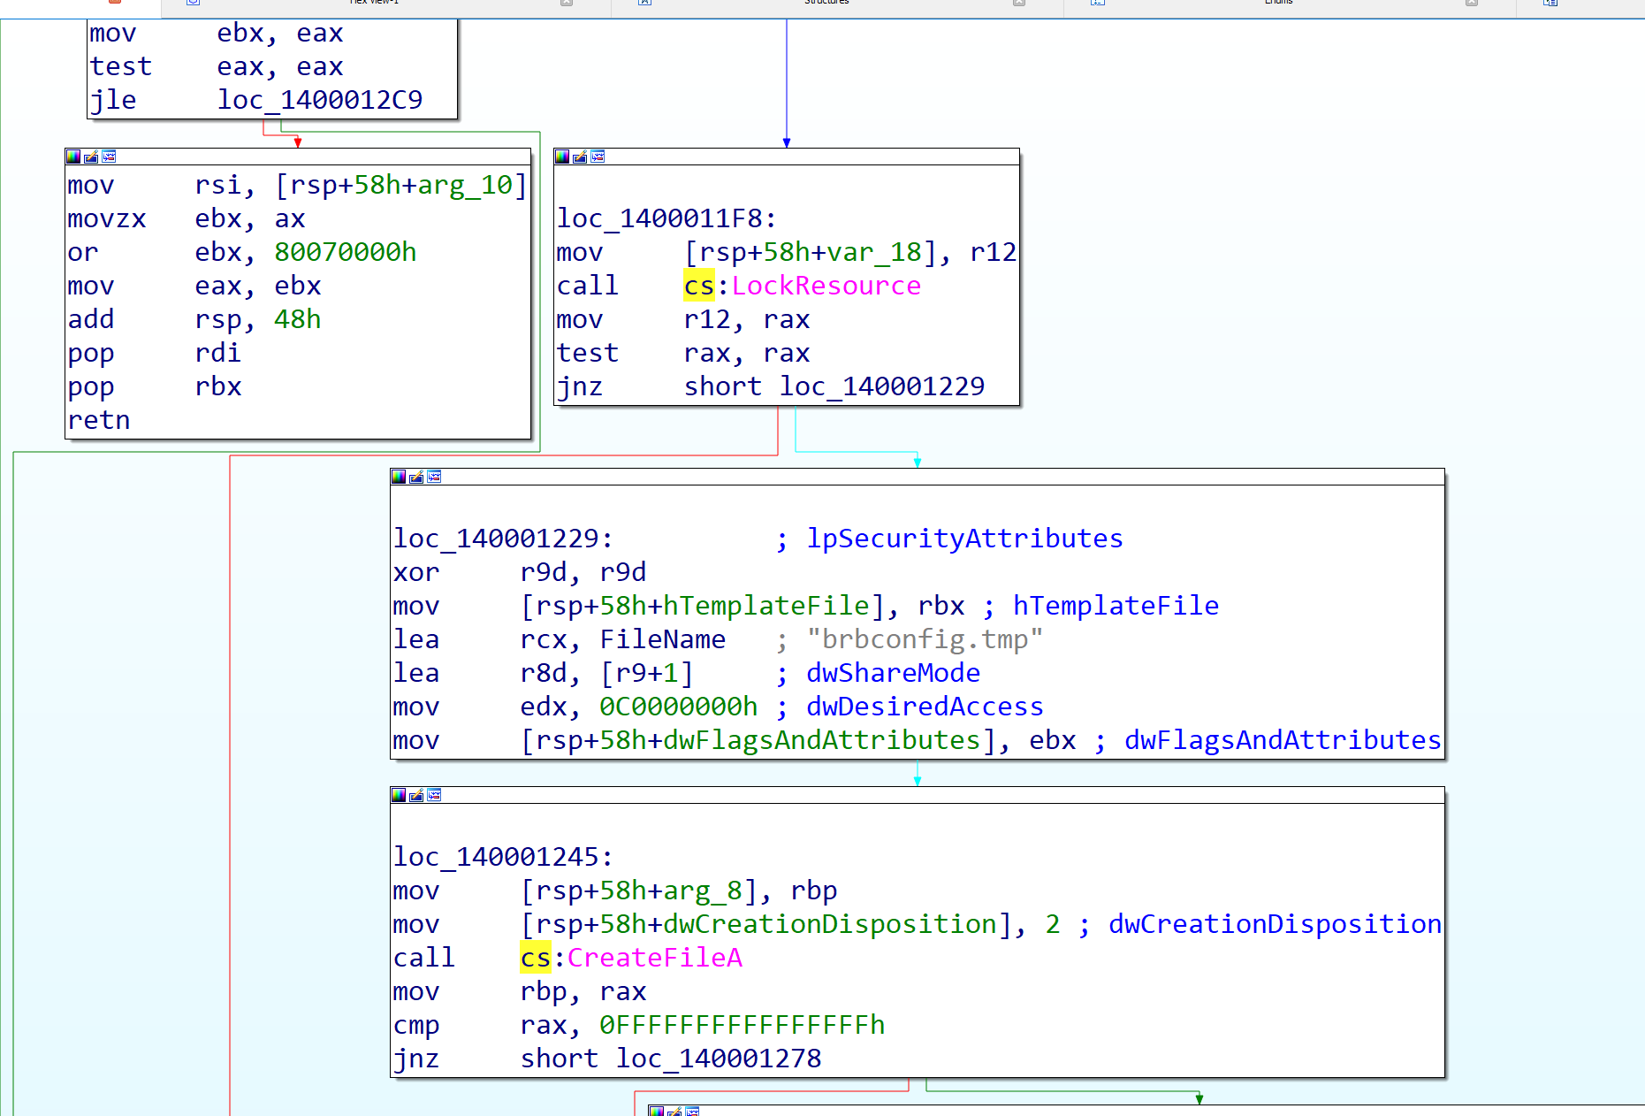Follow the LockResource import name
Viewport: 1645px width, 1116px height.
click(826, 286)
